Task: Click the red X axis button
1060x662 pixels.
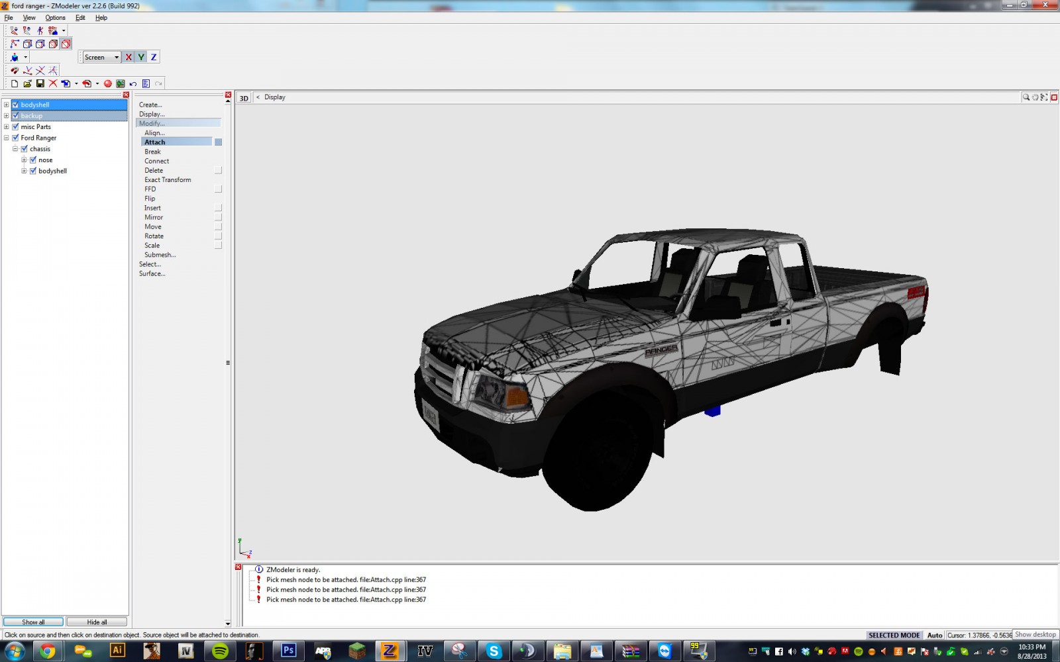Action: (x=129, y=57)
